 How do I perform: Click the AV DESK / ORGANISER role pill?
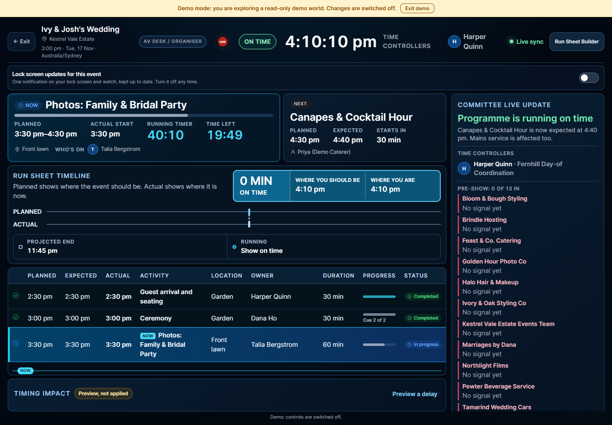pos(173,41)
